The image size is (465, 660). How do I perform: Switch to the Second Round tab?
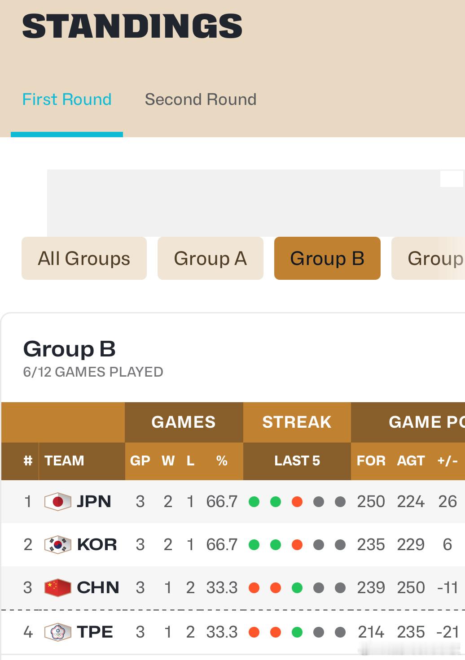pos(200,100)
